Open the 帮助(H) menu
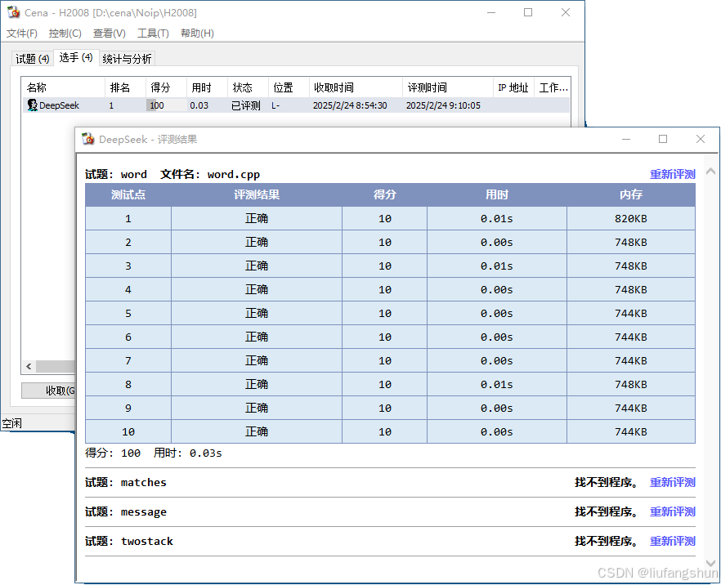The image size is (721, 585). point(197,33)
